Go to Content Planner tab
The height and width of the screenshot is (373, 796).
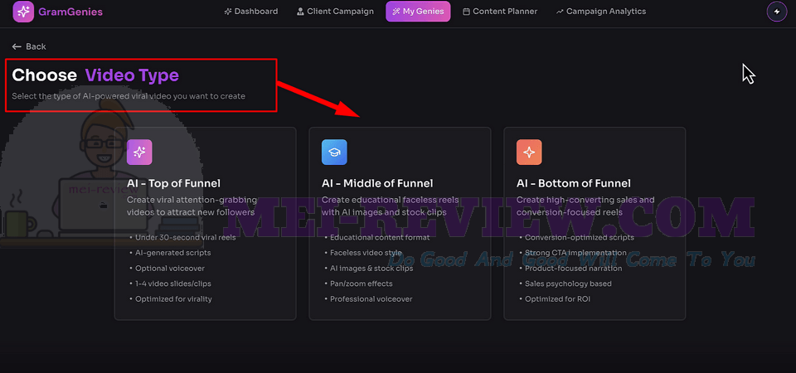pos(500,12)
